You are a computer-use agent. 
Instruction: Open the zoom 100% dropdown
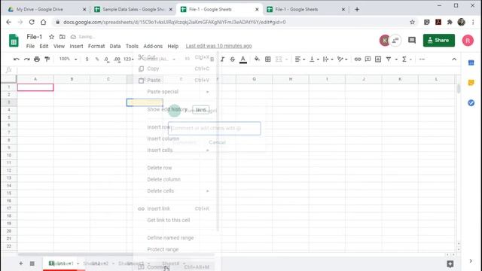point(68,59)
